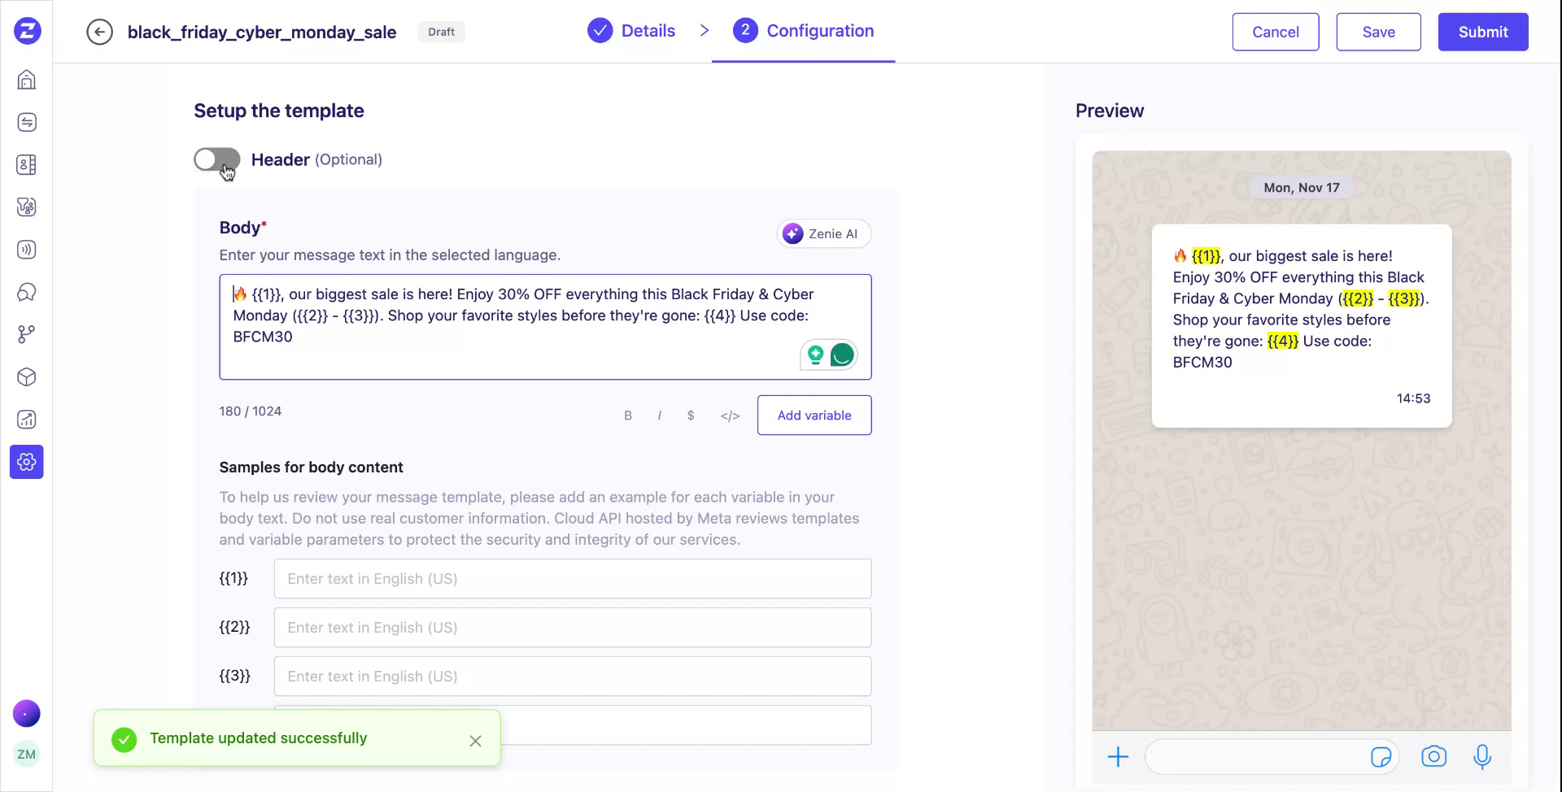Open the chat bubbles icon in sidebar
Screen dimensions: 1562x792
point(27,292)
